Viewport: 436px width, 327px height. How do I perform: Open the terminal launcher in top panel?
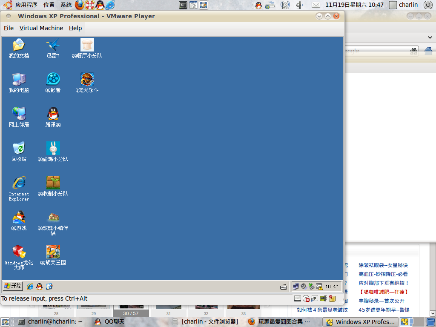(183, 5)
